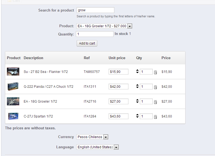Click the Su - 27 Flanker product image

[x=13, y=72]
